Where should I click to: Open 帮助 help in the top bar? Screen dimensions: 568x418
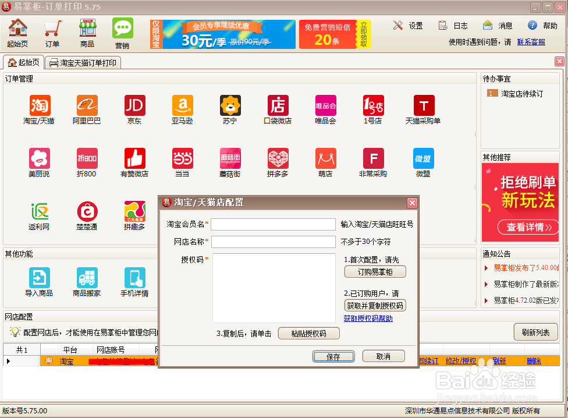tap(542, 26)
